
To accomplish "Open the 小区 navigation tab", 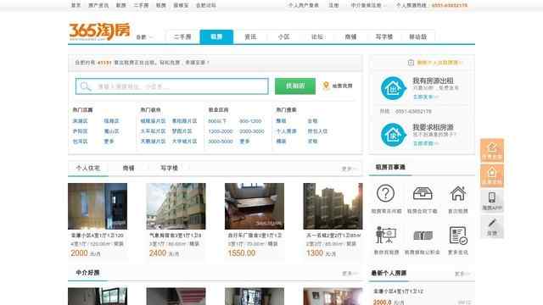I will tap(284, 36).
